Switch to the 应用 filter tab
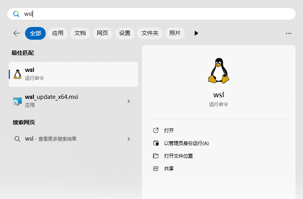The image size is (303, 199). point(58,33)
